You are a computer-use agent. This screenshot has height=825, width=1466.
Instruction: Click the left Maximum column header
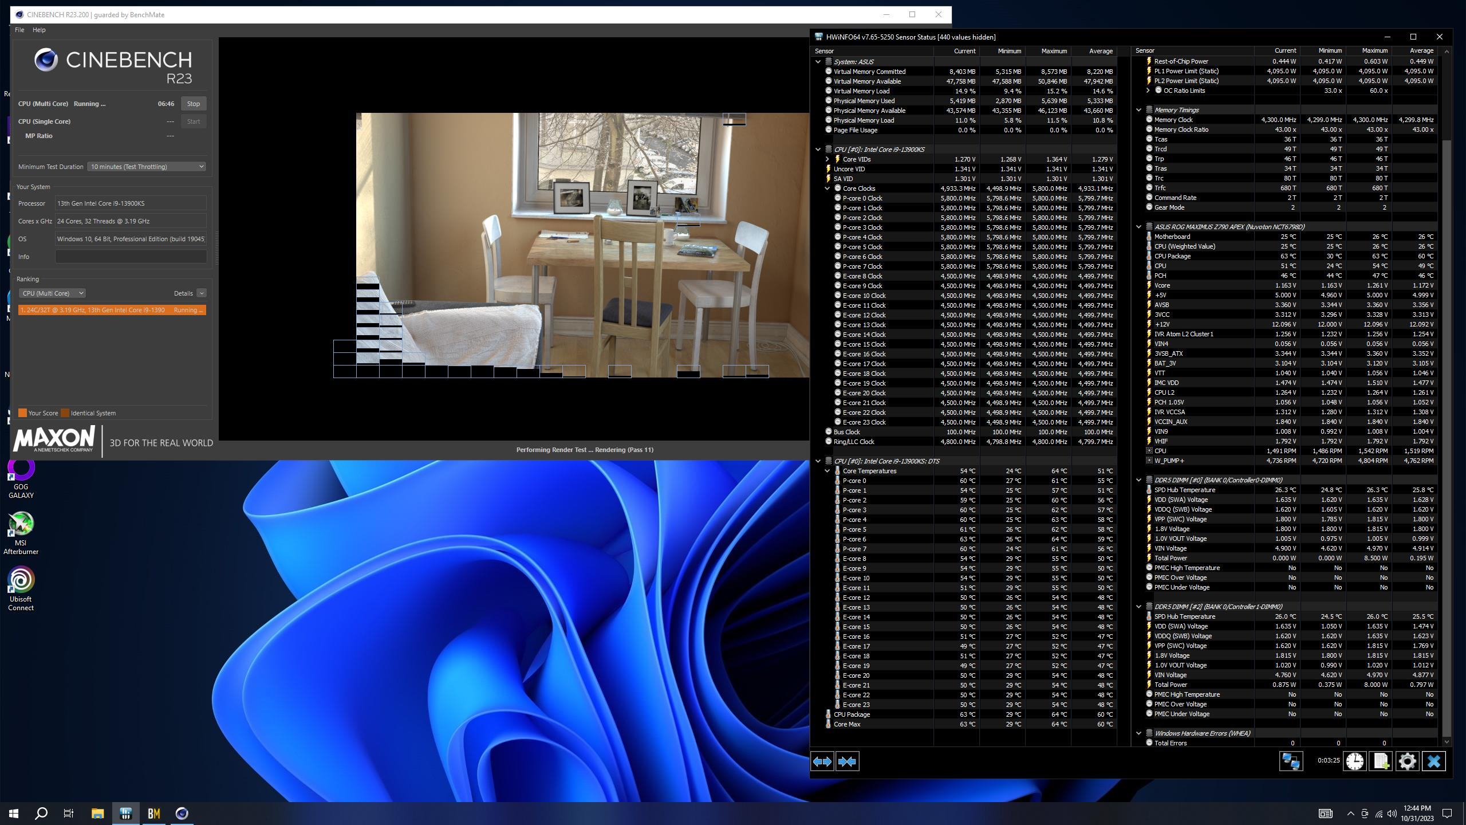(1048, 51)
